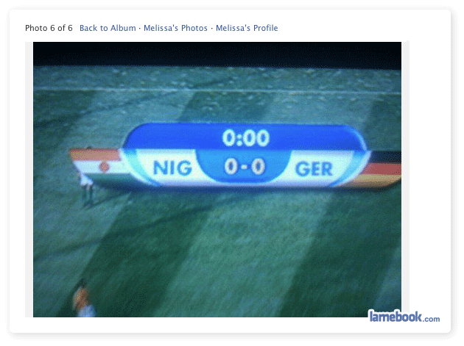
Task: Click the orange circle on Niger flag
Action: [x=104, y=167]
